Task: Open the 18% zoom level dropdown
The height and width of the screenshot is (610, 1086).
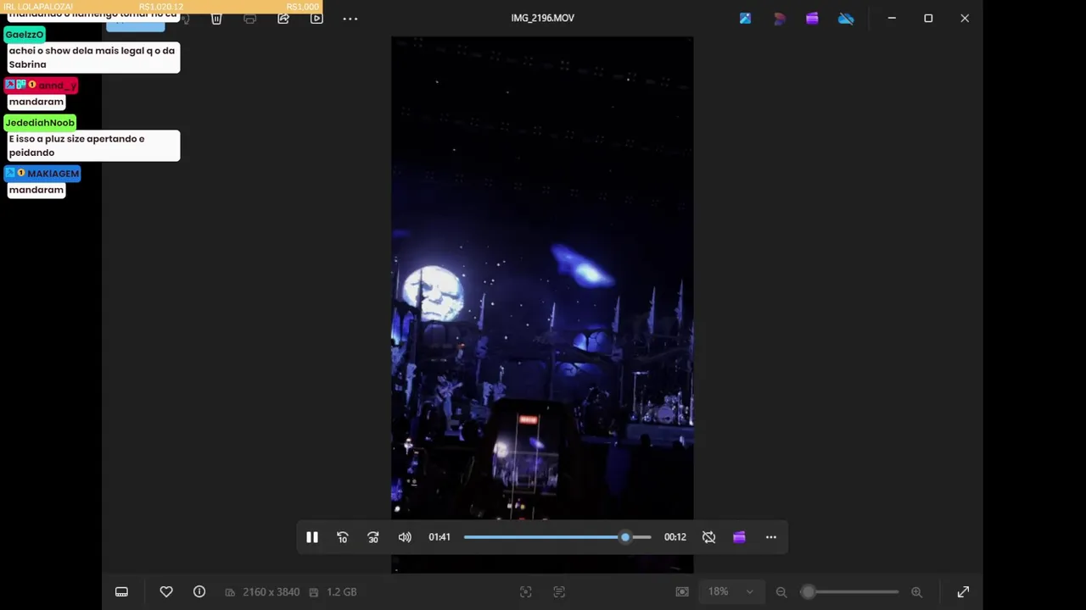Action: coord(731,592)
